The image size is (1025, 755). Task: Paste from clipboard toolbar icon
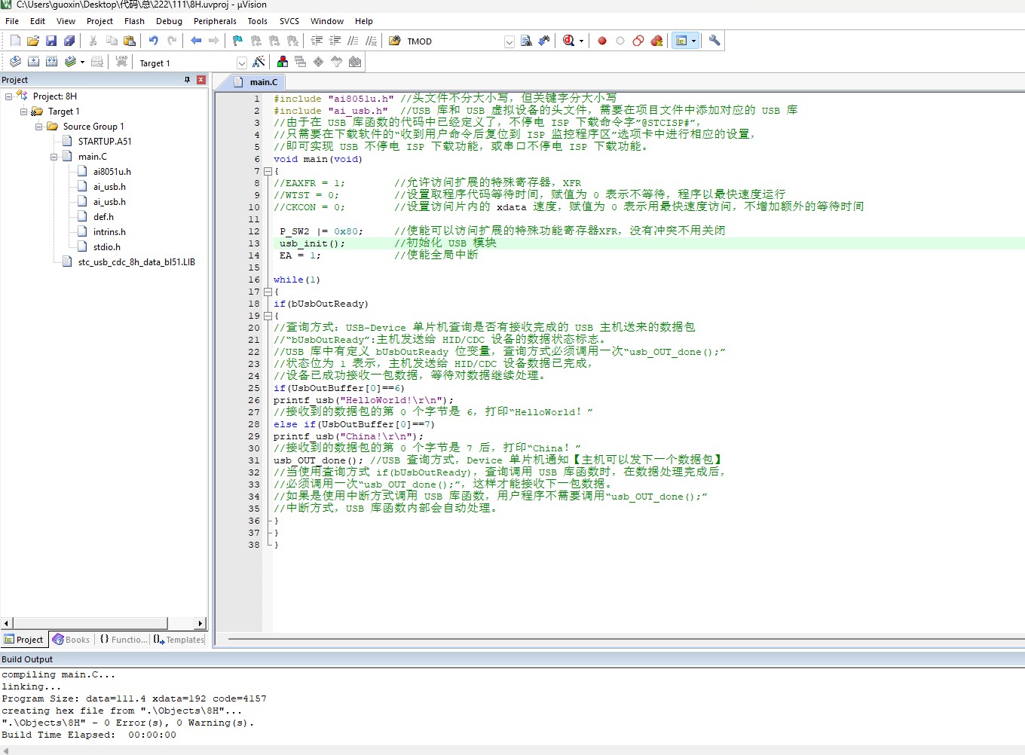pos(130,41)
